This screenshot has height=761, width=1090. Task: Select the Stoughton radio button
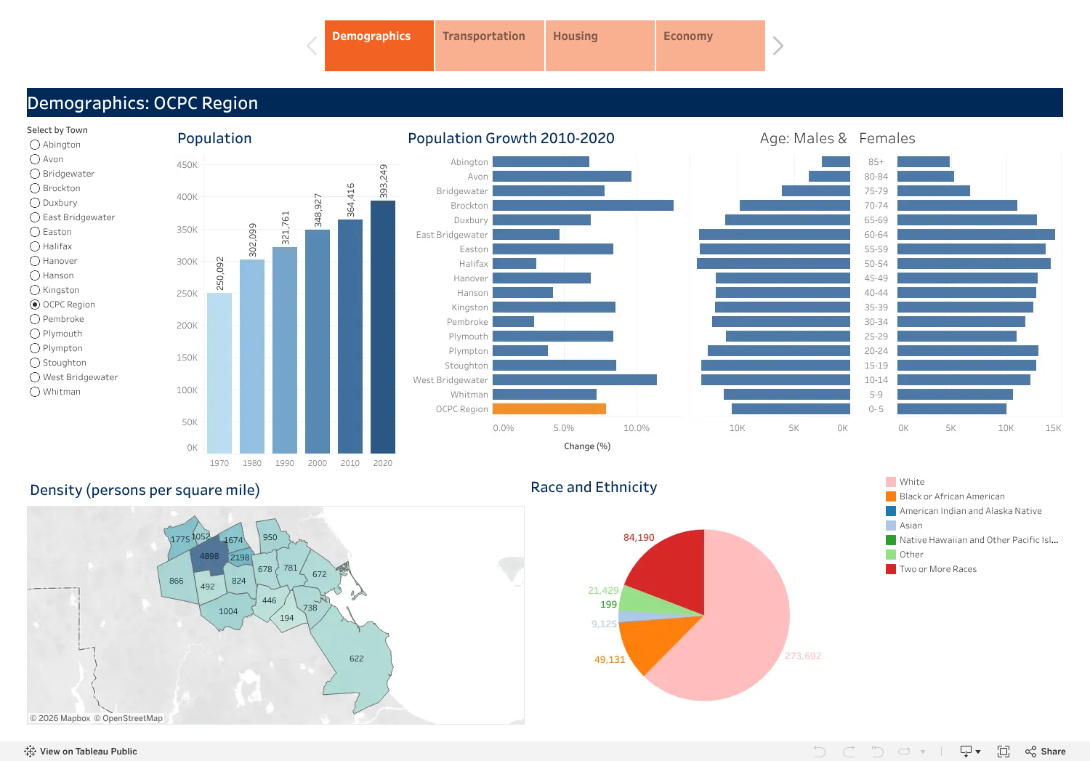coord(35,363)
